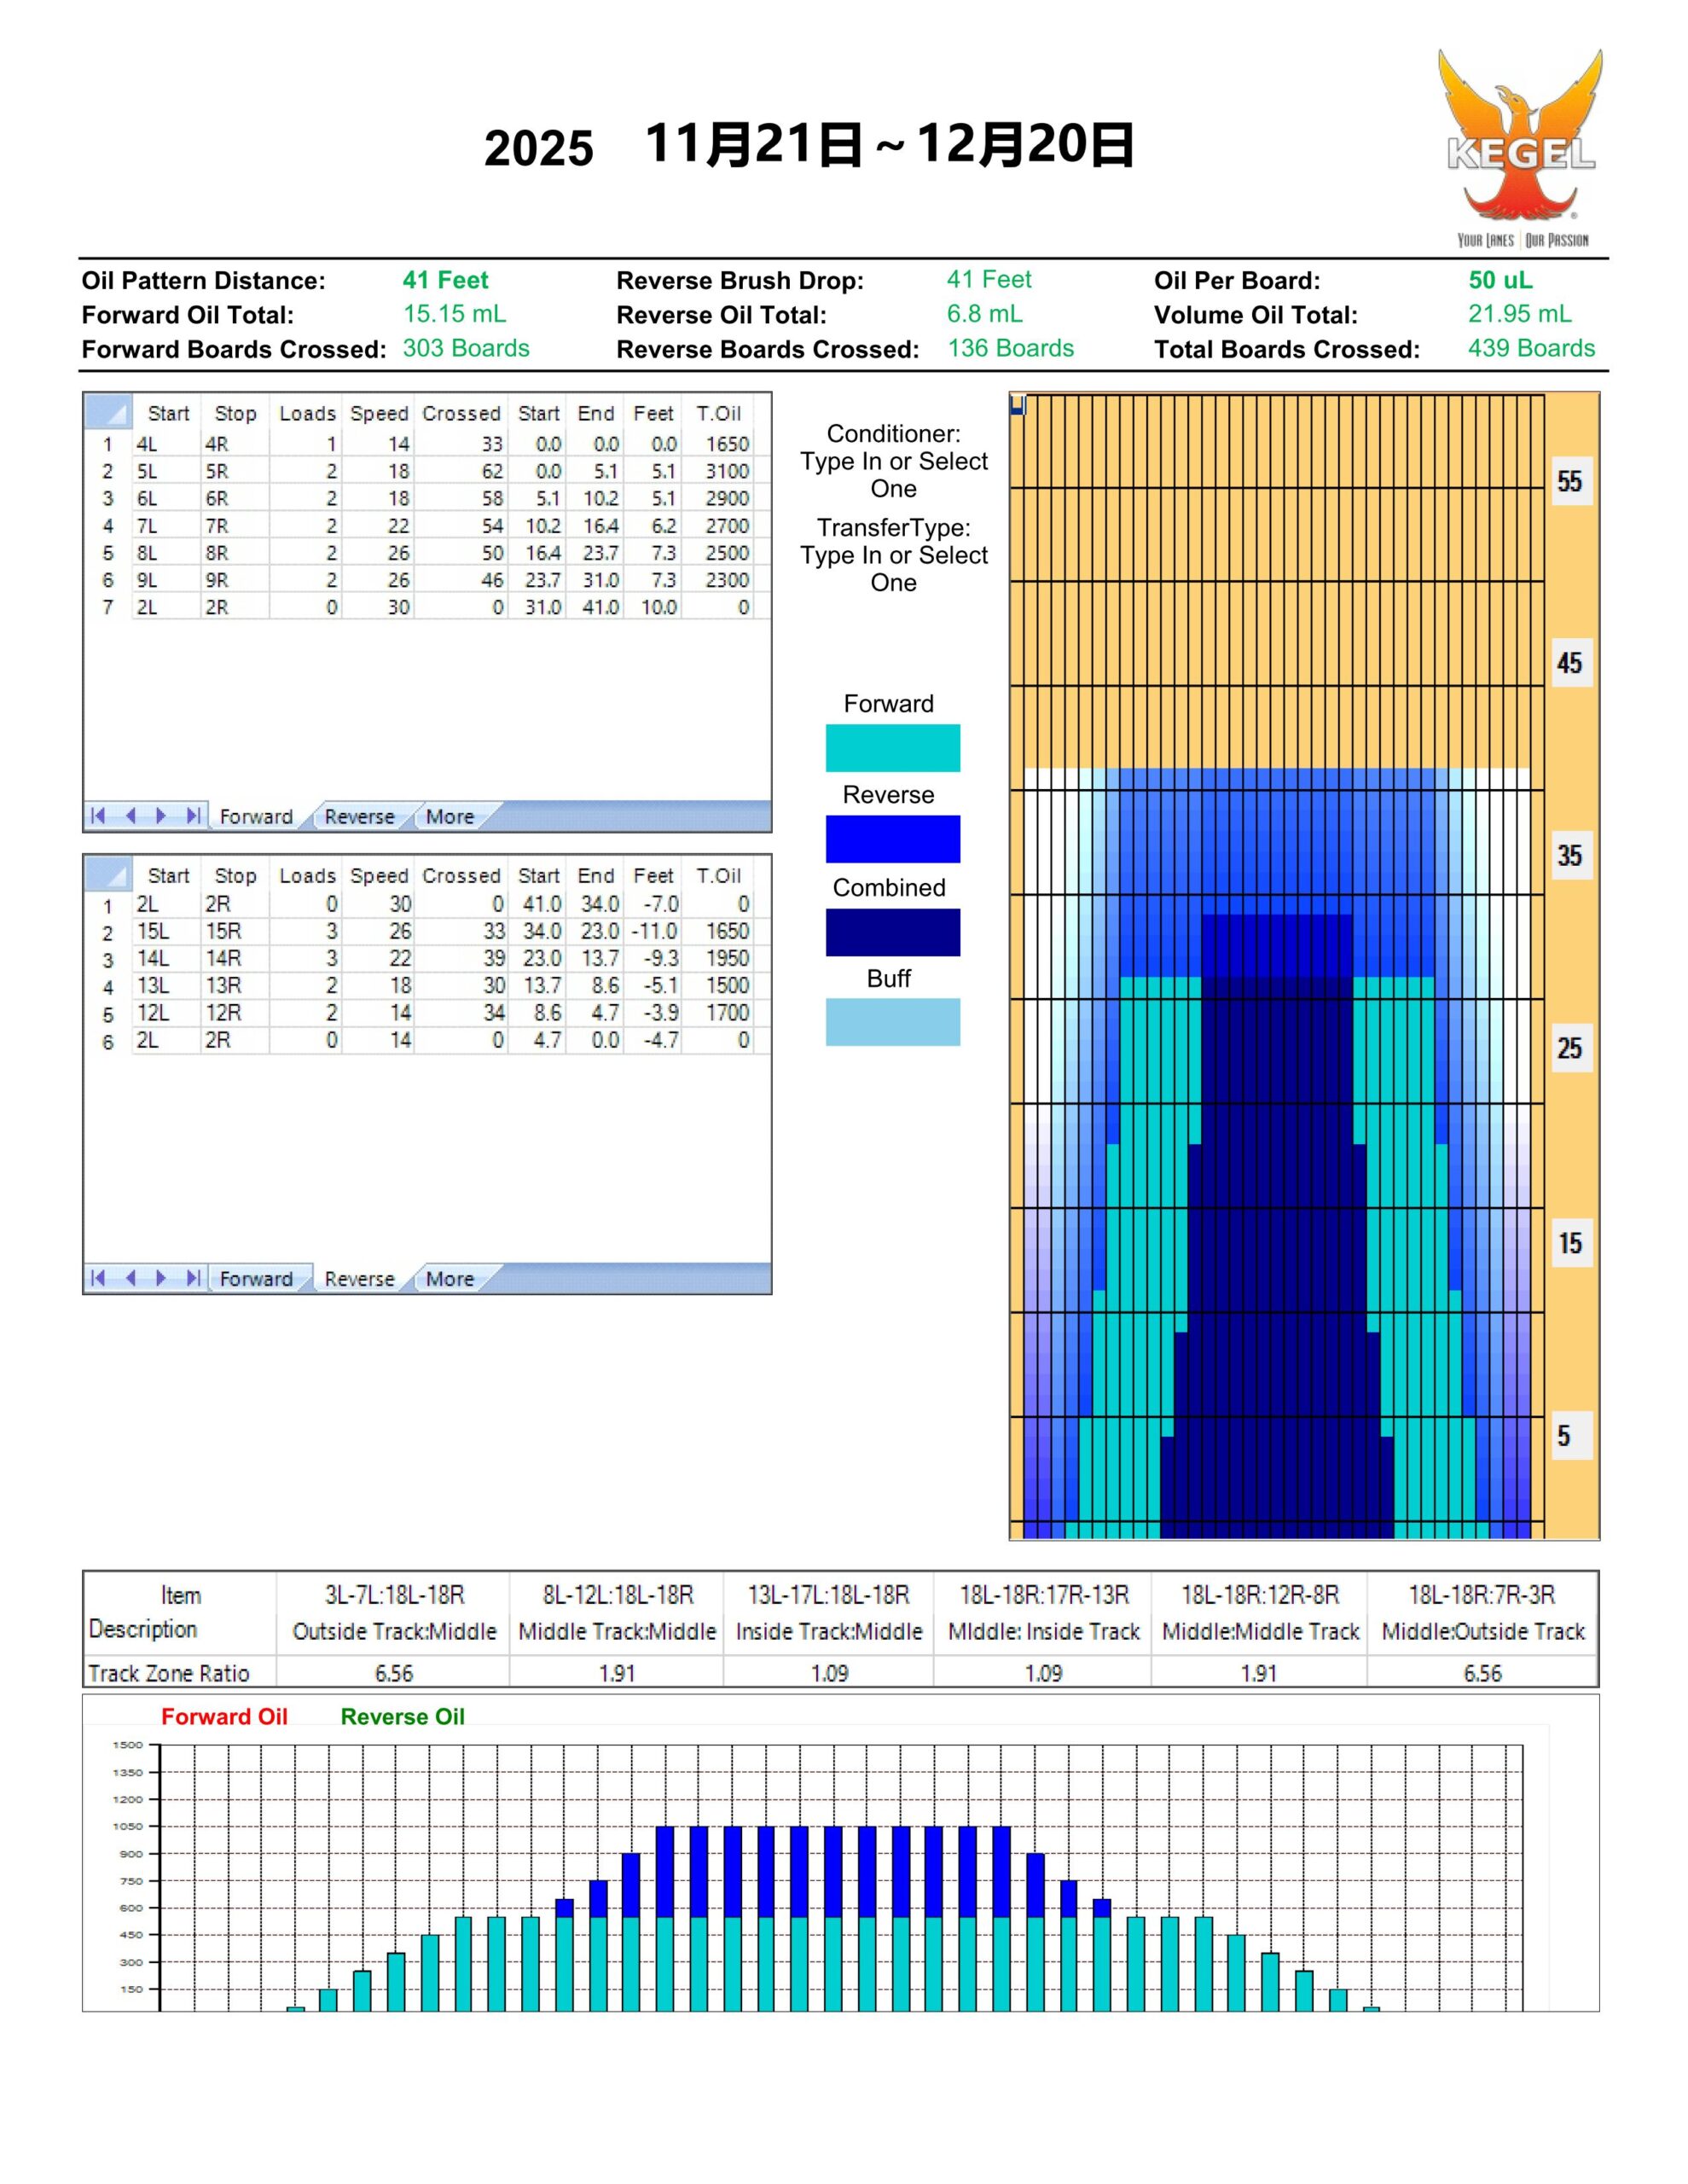Click first-record arrow in upper Forward table
Screen dimensions: 1688x2184
tap(97, 816)
